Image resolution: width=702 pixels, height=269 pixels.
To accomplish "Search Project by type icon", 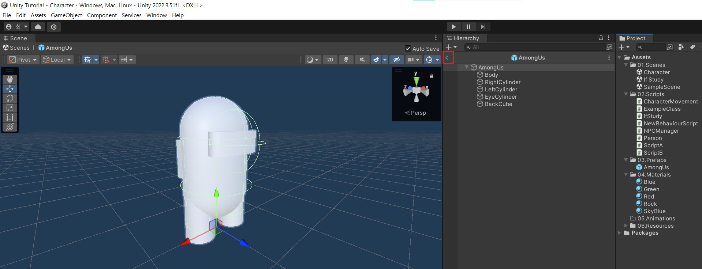I will [681, 47].
